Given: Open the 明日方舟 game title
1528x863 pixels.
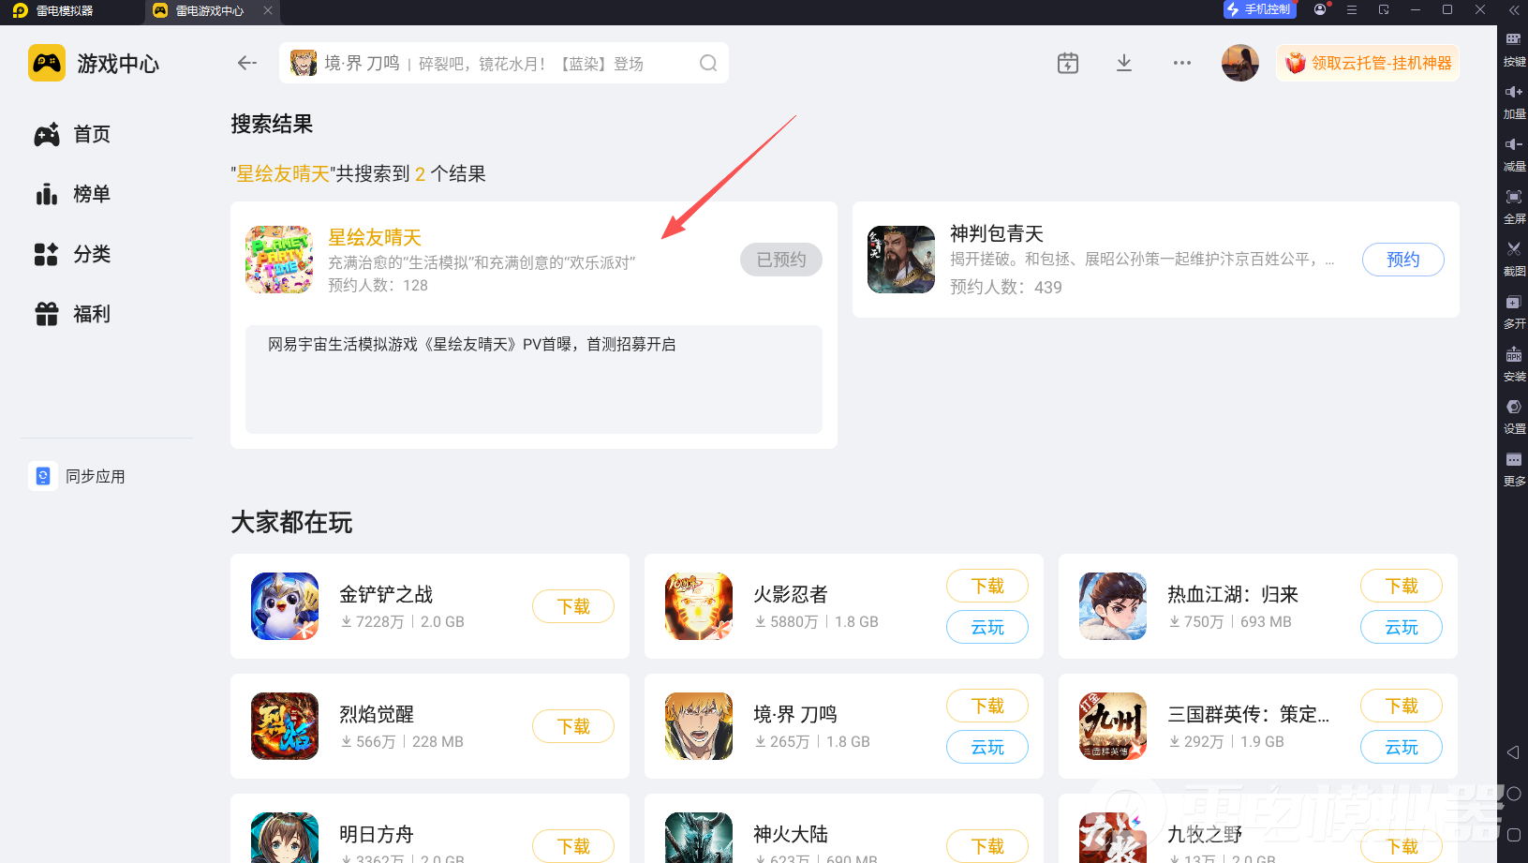Looking at the screenshot, I should tap(377, 834).
